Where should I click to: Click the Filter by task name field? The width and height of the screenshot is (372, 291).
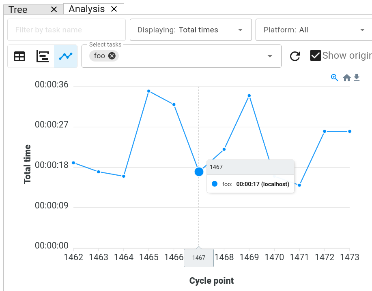[67, 30]
